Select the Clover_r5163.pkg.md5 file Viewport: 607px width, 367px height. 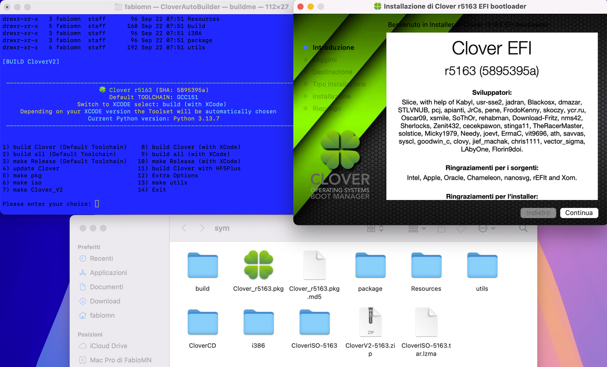[x=314, y=266]
